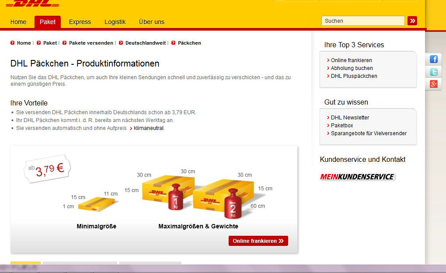Click the Maximalgrößen & Gewichte label
446x273 pixels.
click(x=198, y=226)
